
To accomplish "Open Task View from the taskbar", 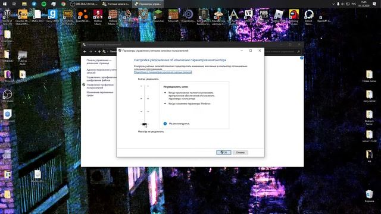I will tap(14, 4).
